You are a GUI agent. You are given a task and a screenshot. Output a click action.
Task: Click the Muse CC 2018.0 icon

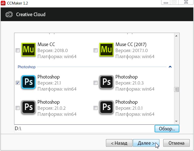(29, 50)
